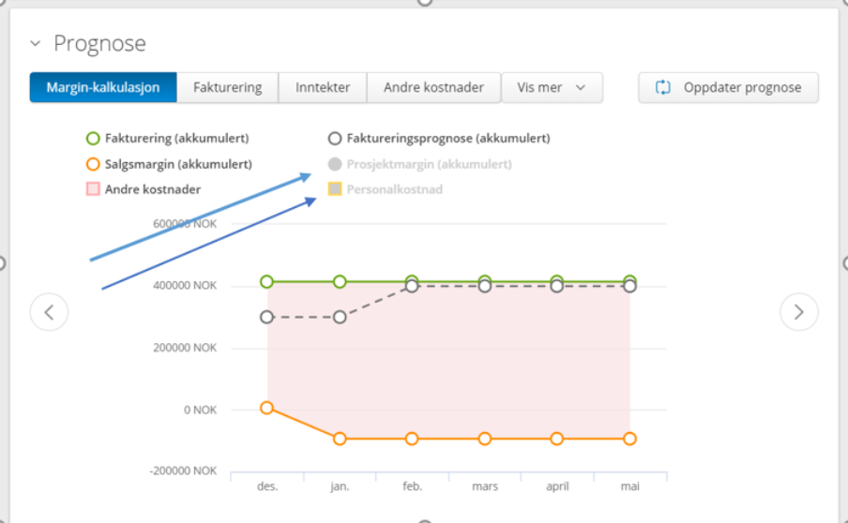Select the Andre kostnader tab
The height and width of the screenshot is (523, 848).
coord(433,87)
